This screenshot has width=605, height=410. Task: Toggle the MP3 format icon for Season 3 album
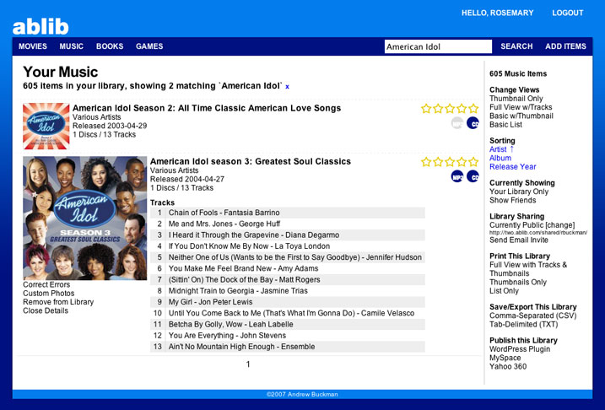point(457,176)
